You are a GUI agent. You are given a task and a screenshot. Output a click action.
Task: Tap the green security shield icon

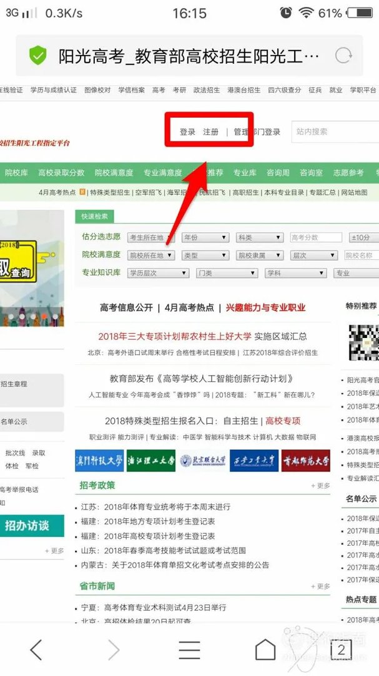[38, 56]
